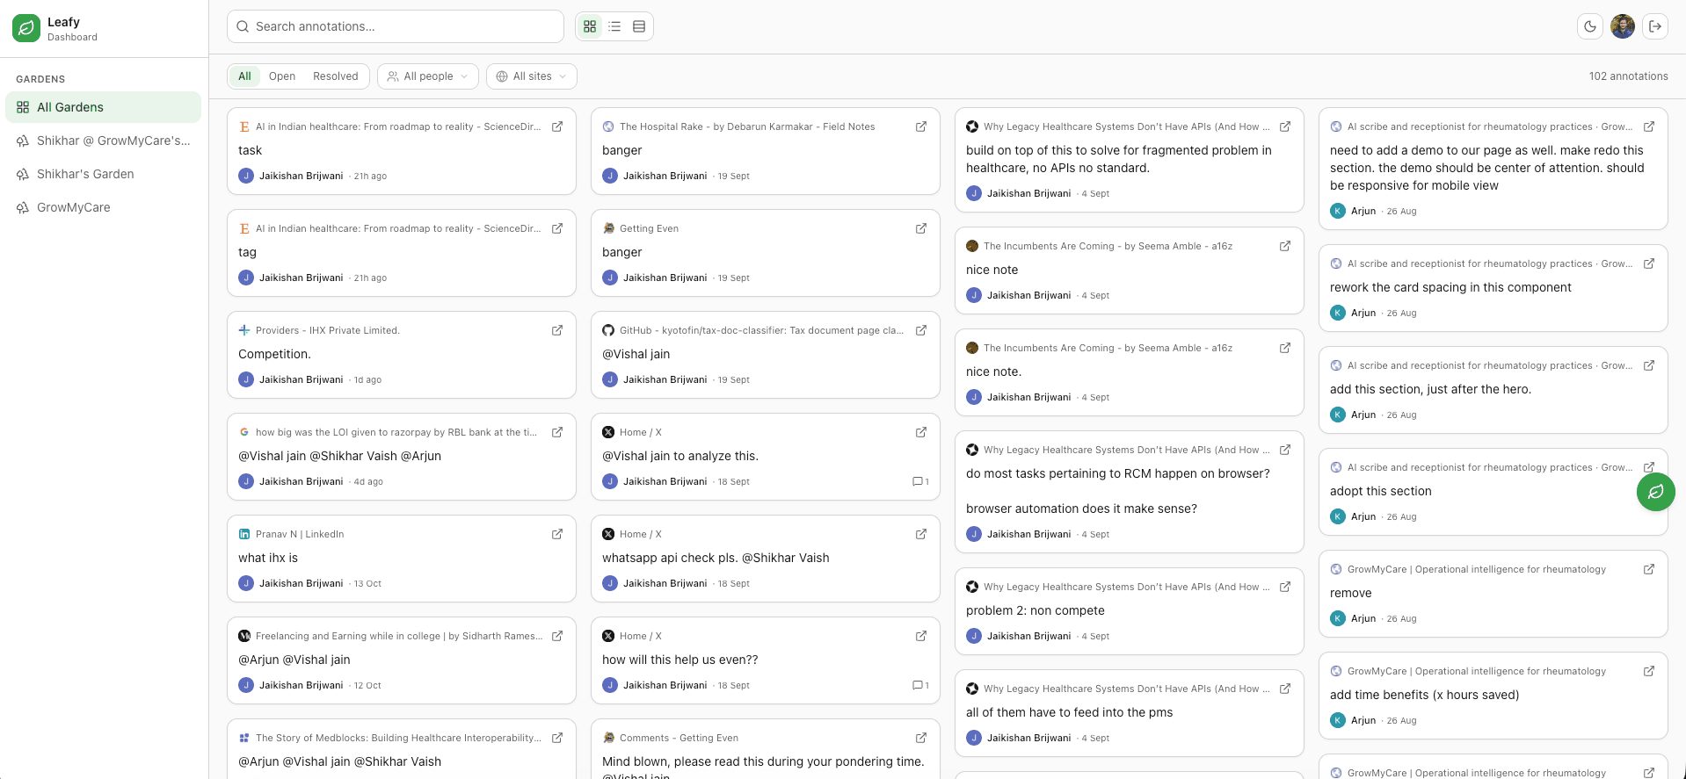Click 'Arjun' author on 'remove' card

1363,618
